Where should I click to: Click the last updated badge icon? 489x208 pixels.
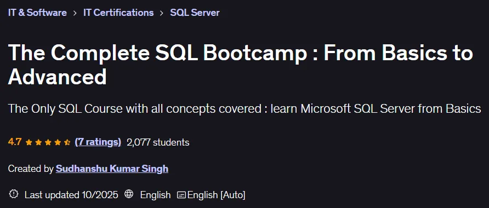(x=14, y=194)
